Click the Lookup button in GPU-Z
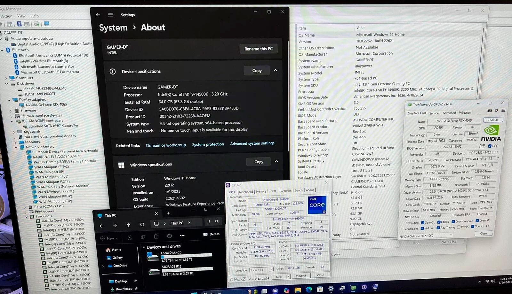 pyautogui.click(x=493, y=120)
